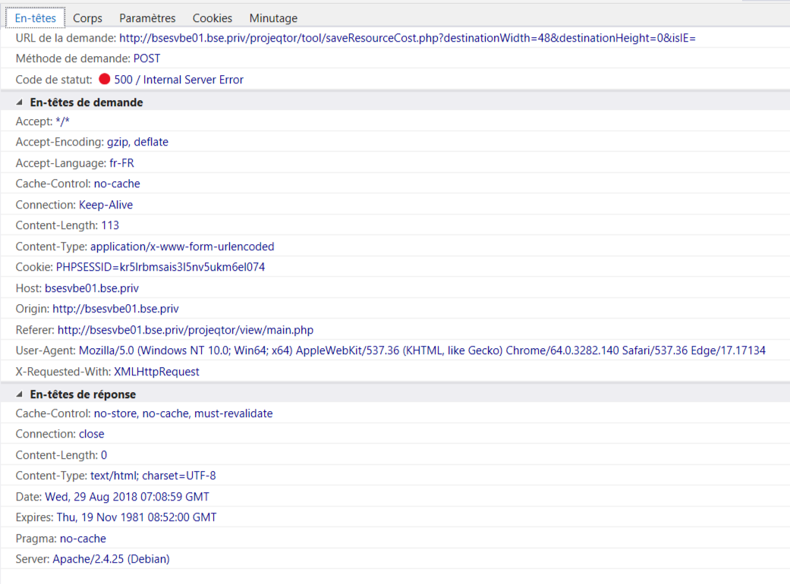
Task: Click the Expires header row
Action: click(x=116, y=517)
